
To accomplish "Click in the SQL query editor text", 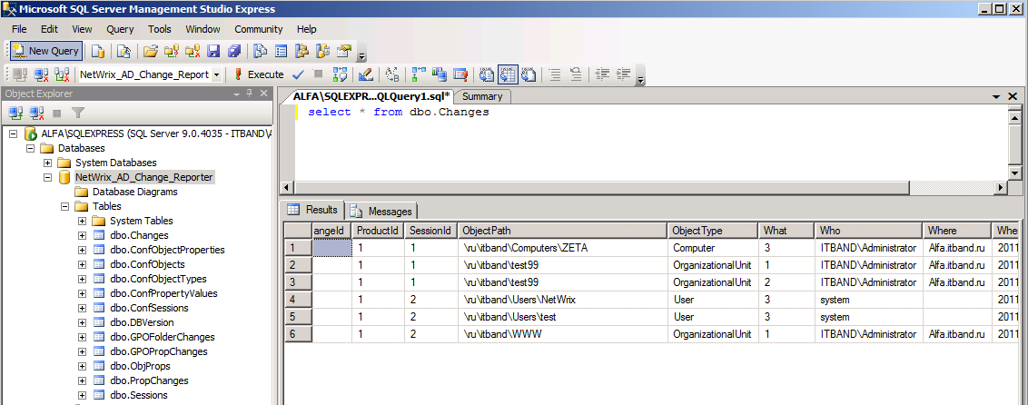I will 398,113.
